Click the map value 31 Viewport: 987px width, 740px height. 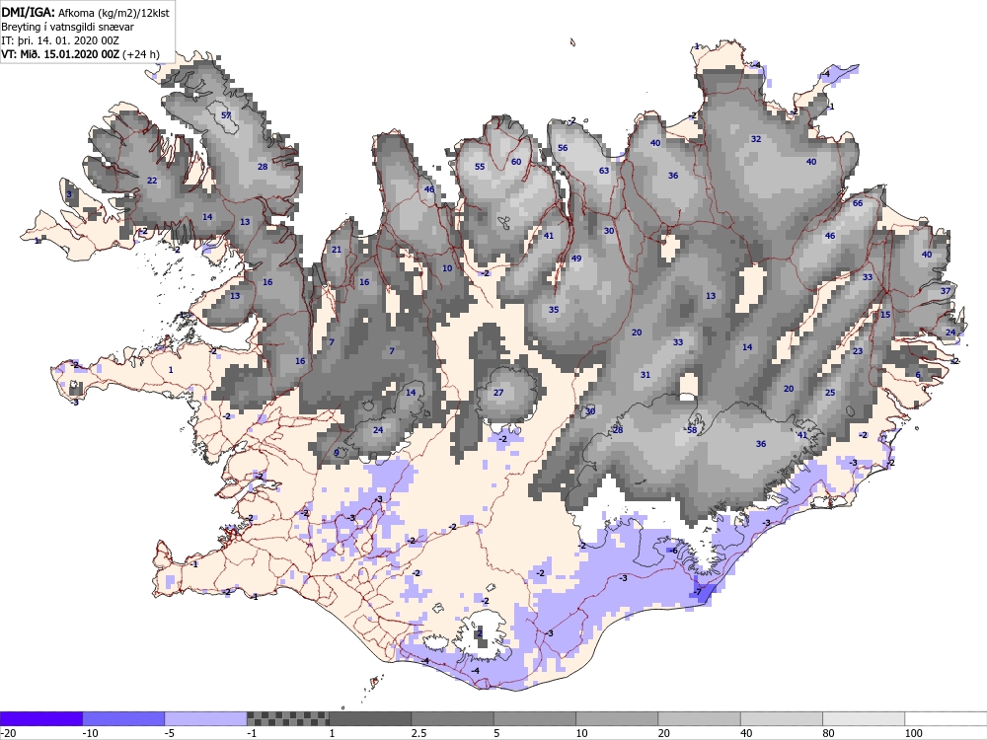pyautogui.click(x=645, y=374)
